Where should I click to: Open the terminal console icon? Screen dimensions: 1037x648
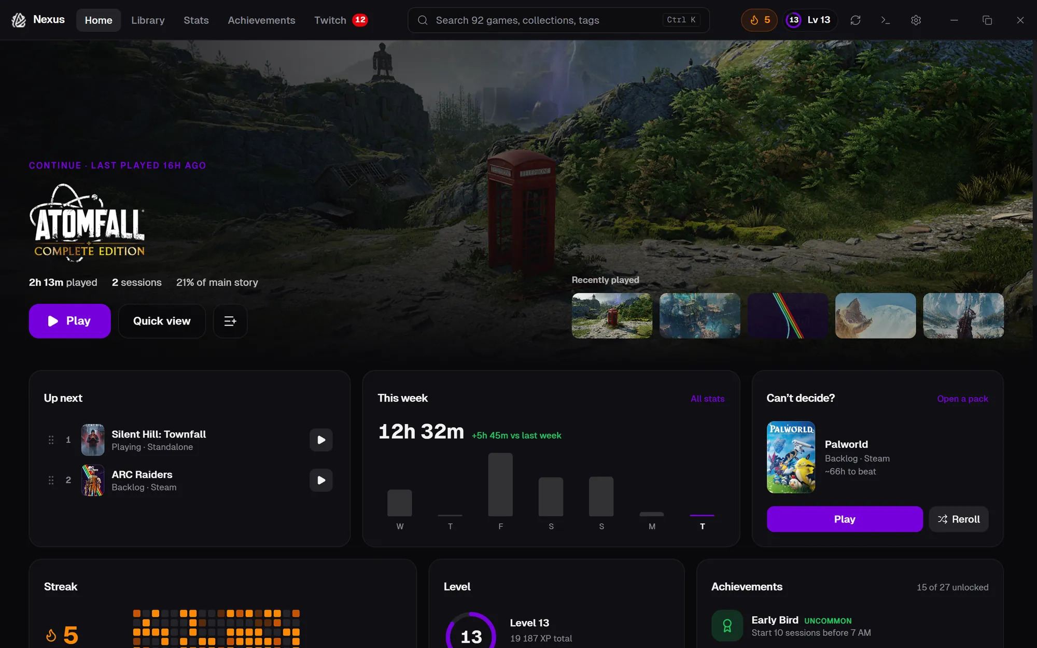pos(886,20)
